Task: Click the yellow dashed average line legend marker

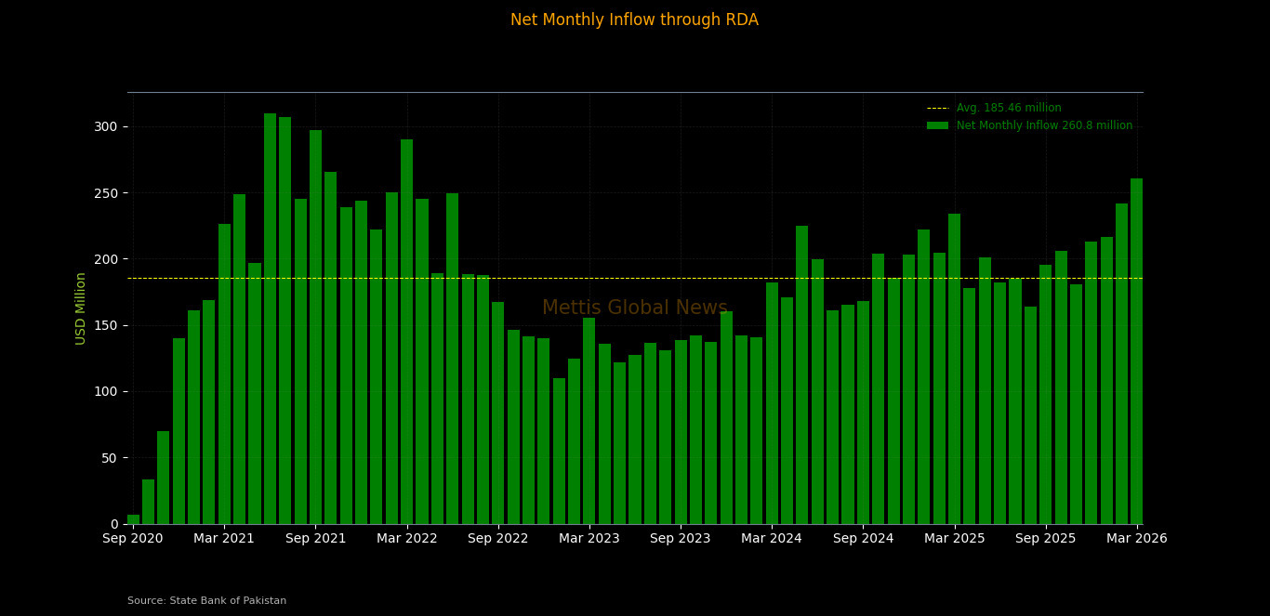Action: click(x=937, y=109)
